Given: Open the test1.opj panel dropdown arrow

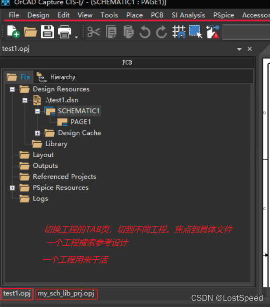Looking at the screenshot, I should coord(239,49).
